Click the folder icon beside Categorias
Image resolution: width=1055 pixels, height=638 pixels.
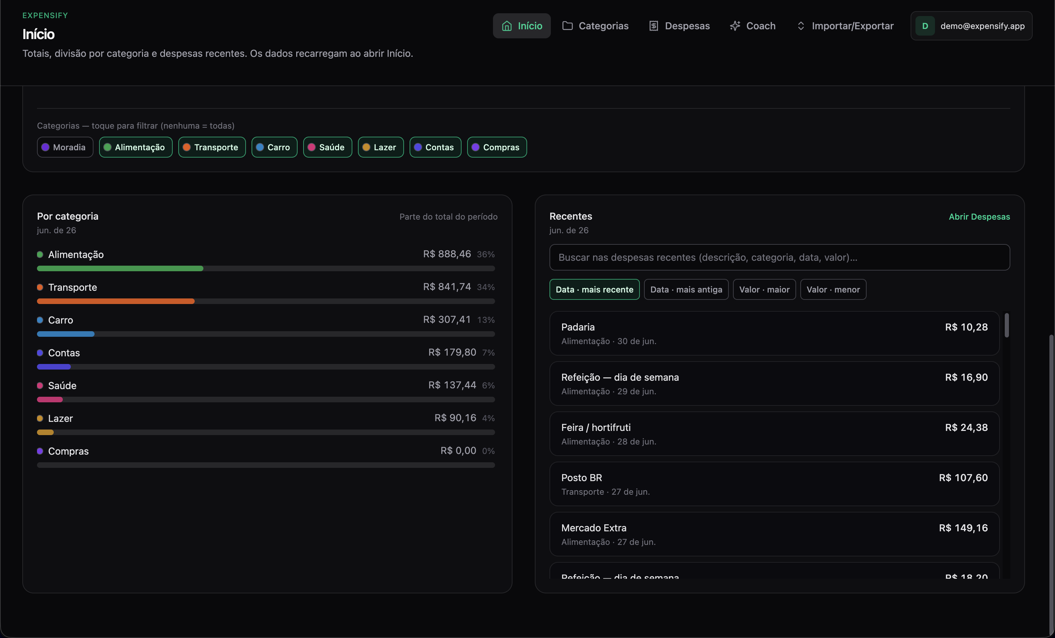click(567, 26)
